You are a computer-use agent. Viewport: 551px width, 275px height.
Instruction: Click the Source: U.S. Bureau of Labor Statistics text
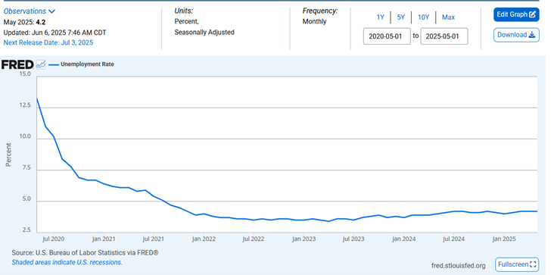pyautogui.click(x=85, y=253)
